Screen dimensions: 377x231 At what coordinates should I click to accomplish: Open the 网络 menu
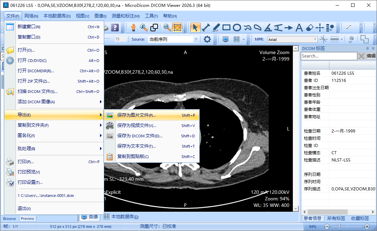click(x=31, y=16)
